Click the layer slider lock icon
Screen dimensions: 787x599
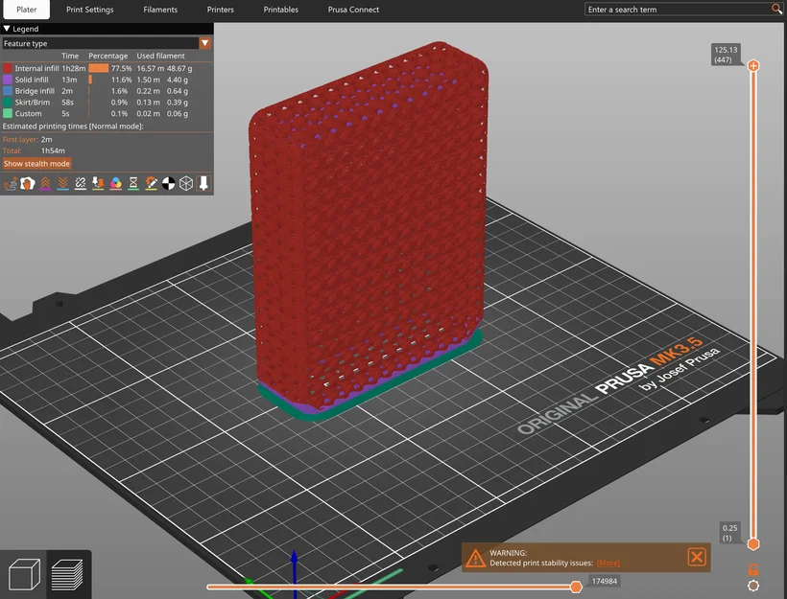752,569
